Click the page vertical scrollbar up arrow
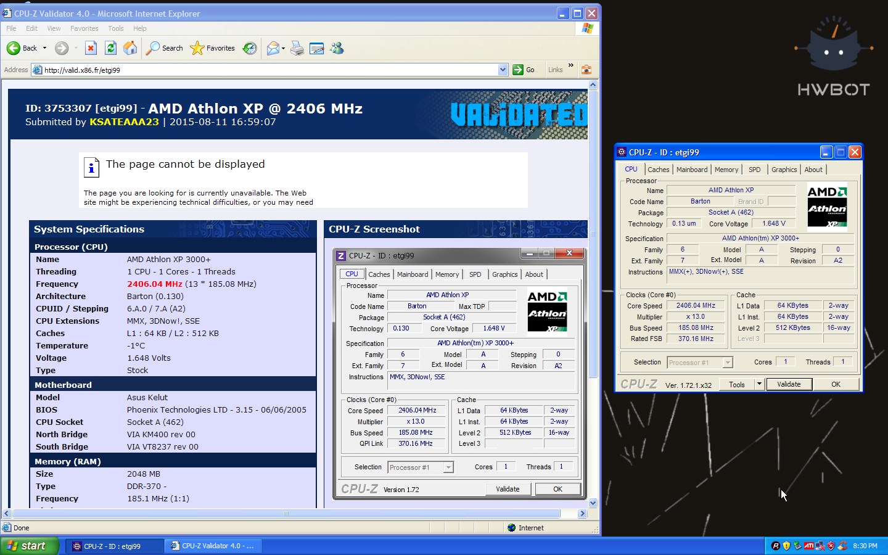 coord(593,85)
